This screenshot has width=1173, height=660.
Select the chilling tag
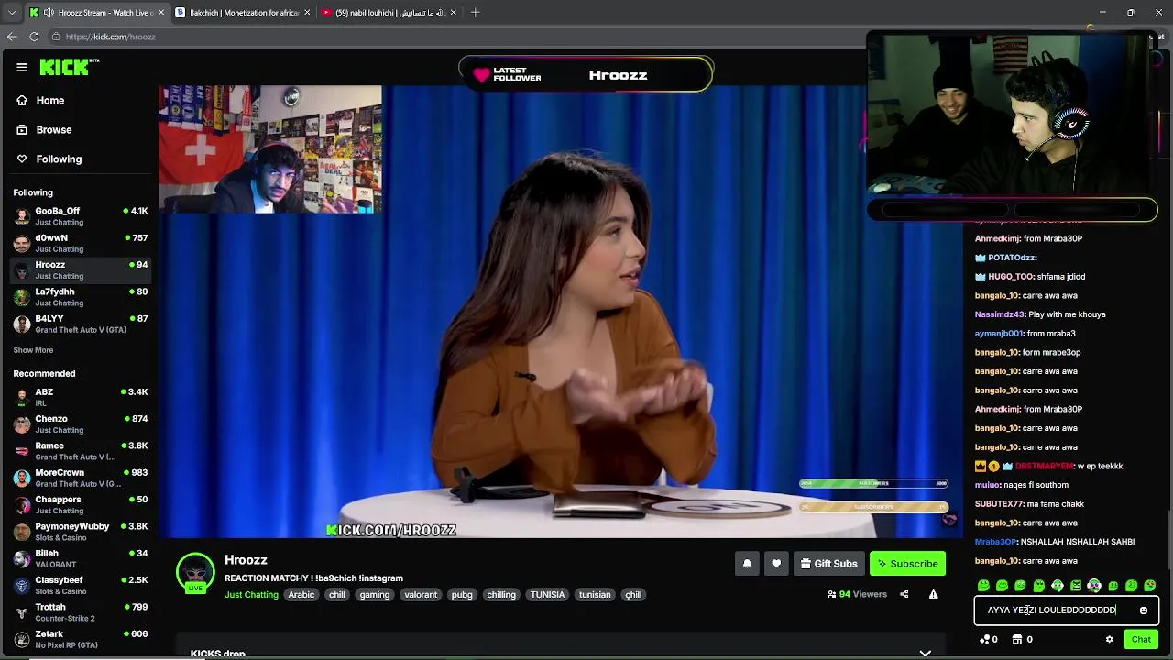click(x=501, y=594)
